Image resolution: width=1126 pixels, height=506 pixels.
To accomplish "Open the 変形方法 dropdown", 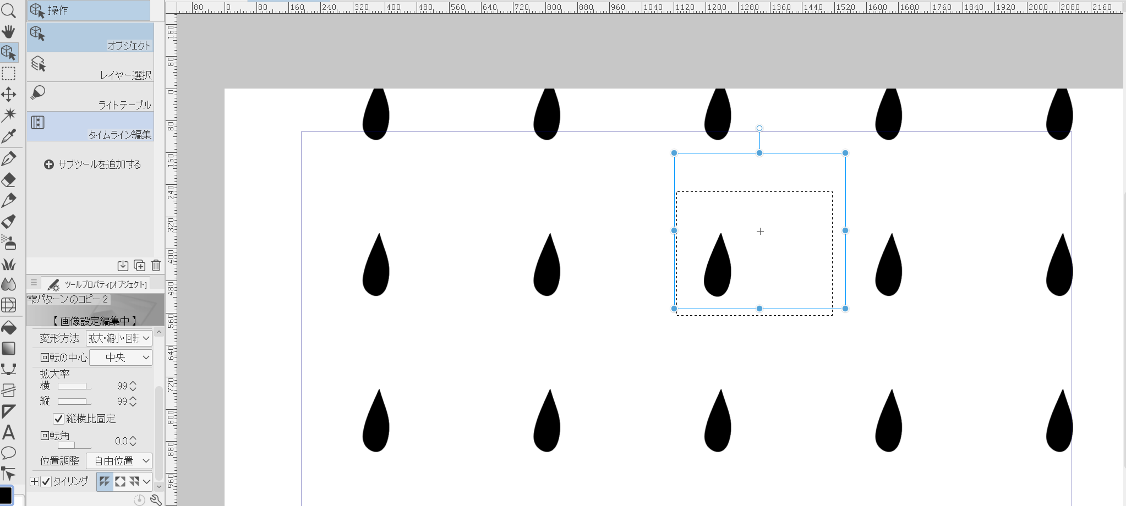I will pyautogui.click(x=119, y=338).
